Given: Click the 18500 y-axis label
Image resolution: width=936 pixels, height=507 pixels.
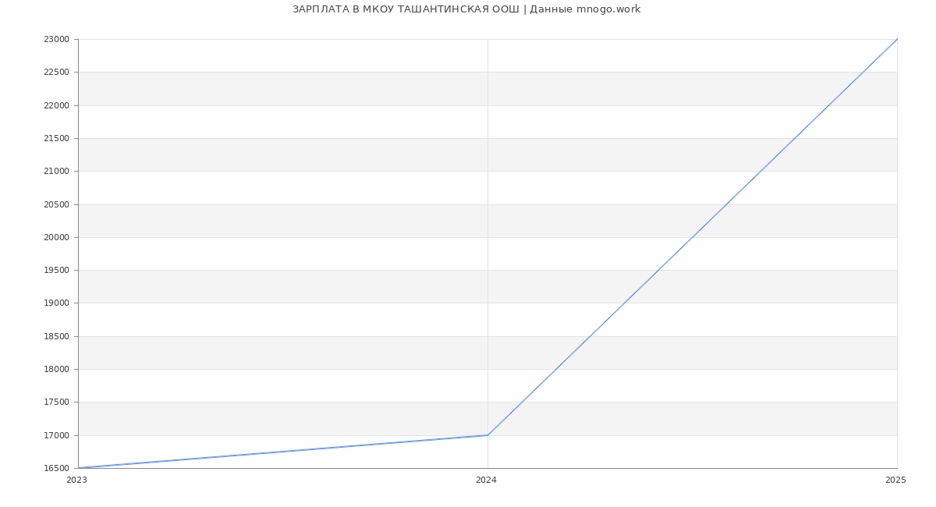Looking at the screenshot, I should point(56,337).
